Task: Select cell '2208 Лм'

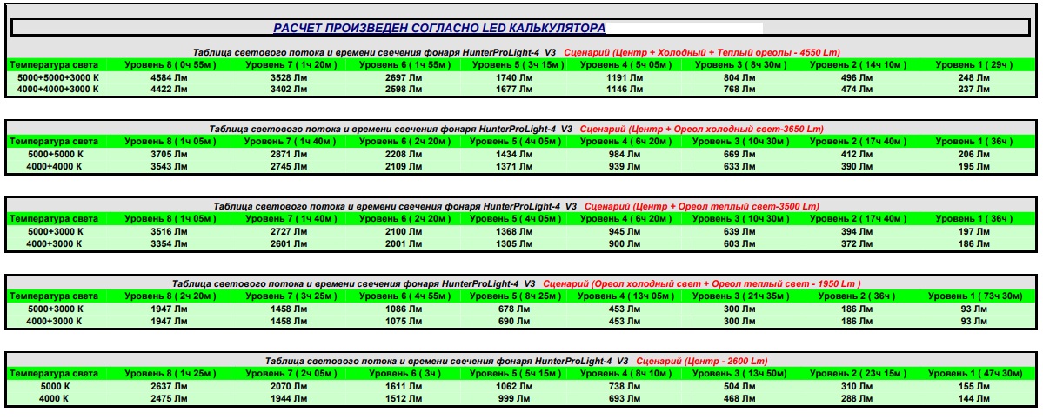Action: click(x=405, y=154)
